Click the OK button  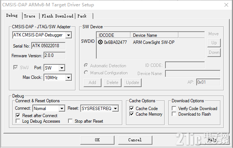coord(97,140)
